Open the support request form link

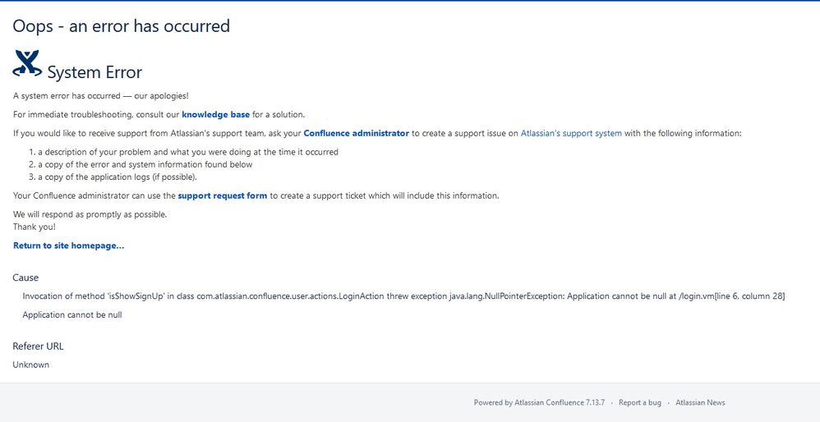pos(223,196)
